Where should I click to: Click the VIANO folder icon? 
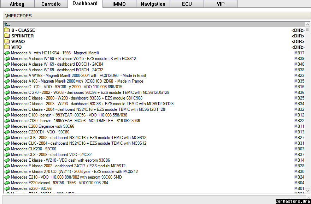coord(7,41)
